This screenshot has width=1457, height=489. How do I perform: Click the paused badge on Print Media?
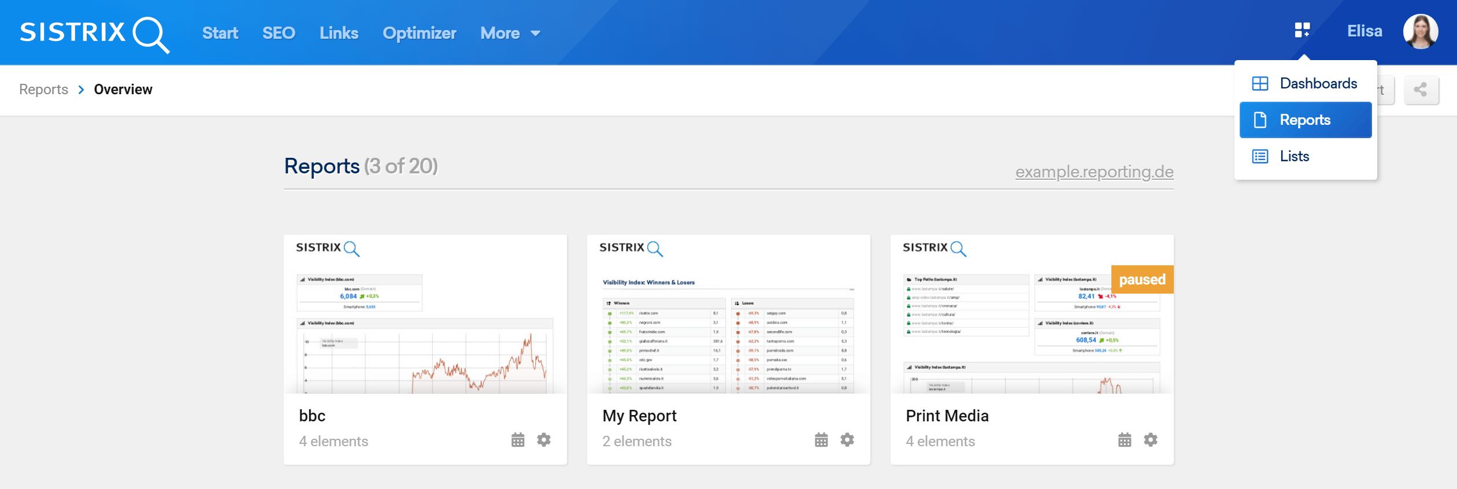click(1142, 280)
